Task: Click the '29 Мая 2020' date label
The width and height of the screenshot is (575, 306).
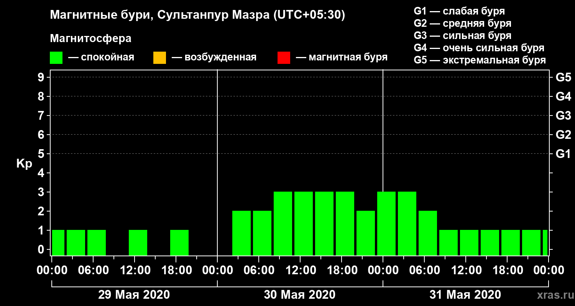Action: tap(134, 295)
